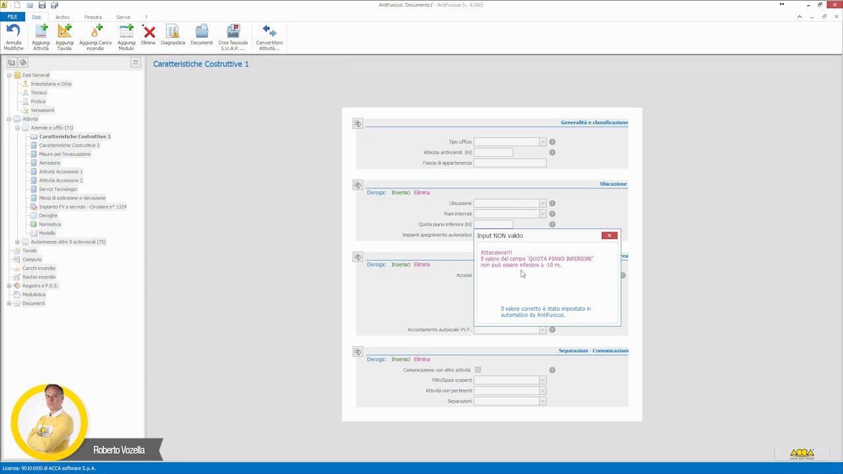Click Aggiungi Modulo toolbar icon

[126, 31]
